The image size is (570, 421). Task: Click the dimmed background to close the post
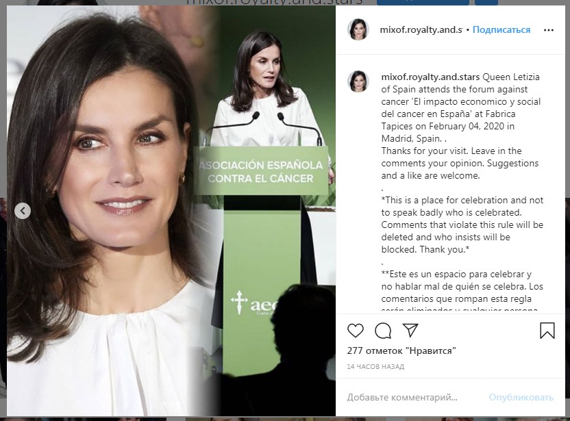(3, 291)
